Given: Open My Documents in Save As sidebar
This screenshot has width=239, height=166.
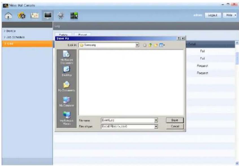Looking at the screenshot, I should (67, 86).
